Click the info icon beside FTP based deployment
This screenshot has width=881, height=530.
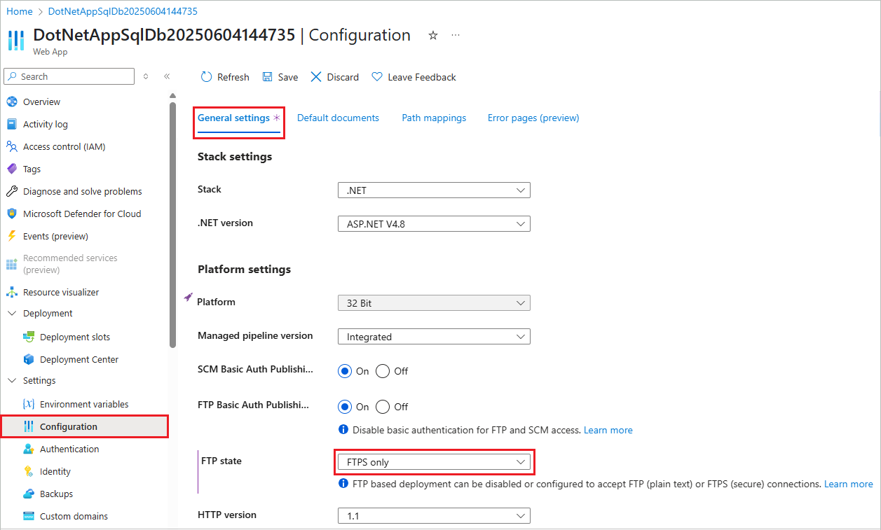[343, 484]
